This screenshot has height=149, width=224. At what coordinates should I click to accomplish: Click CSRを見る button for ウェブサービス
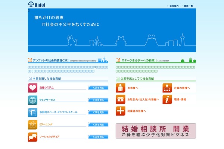click(98, 100)
